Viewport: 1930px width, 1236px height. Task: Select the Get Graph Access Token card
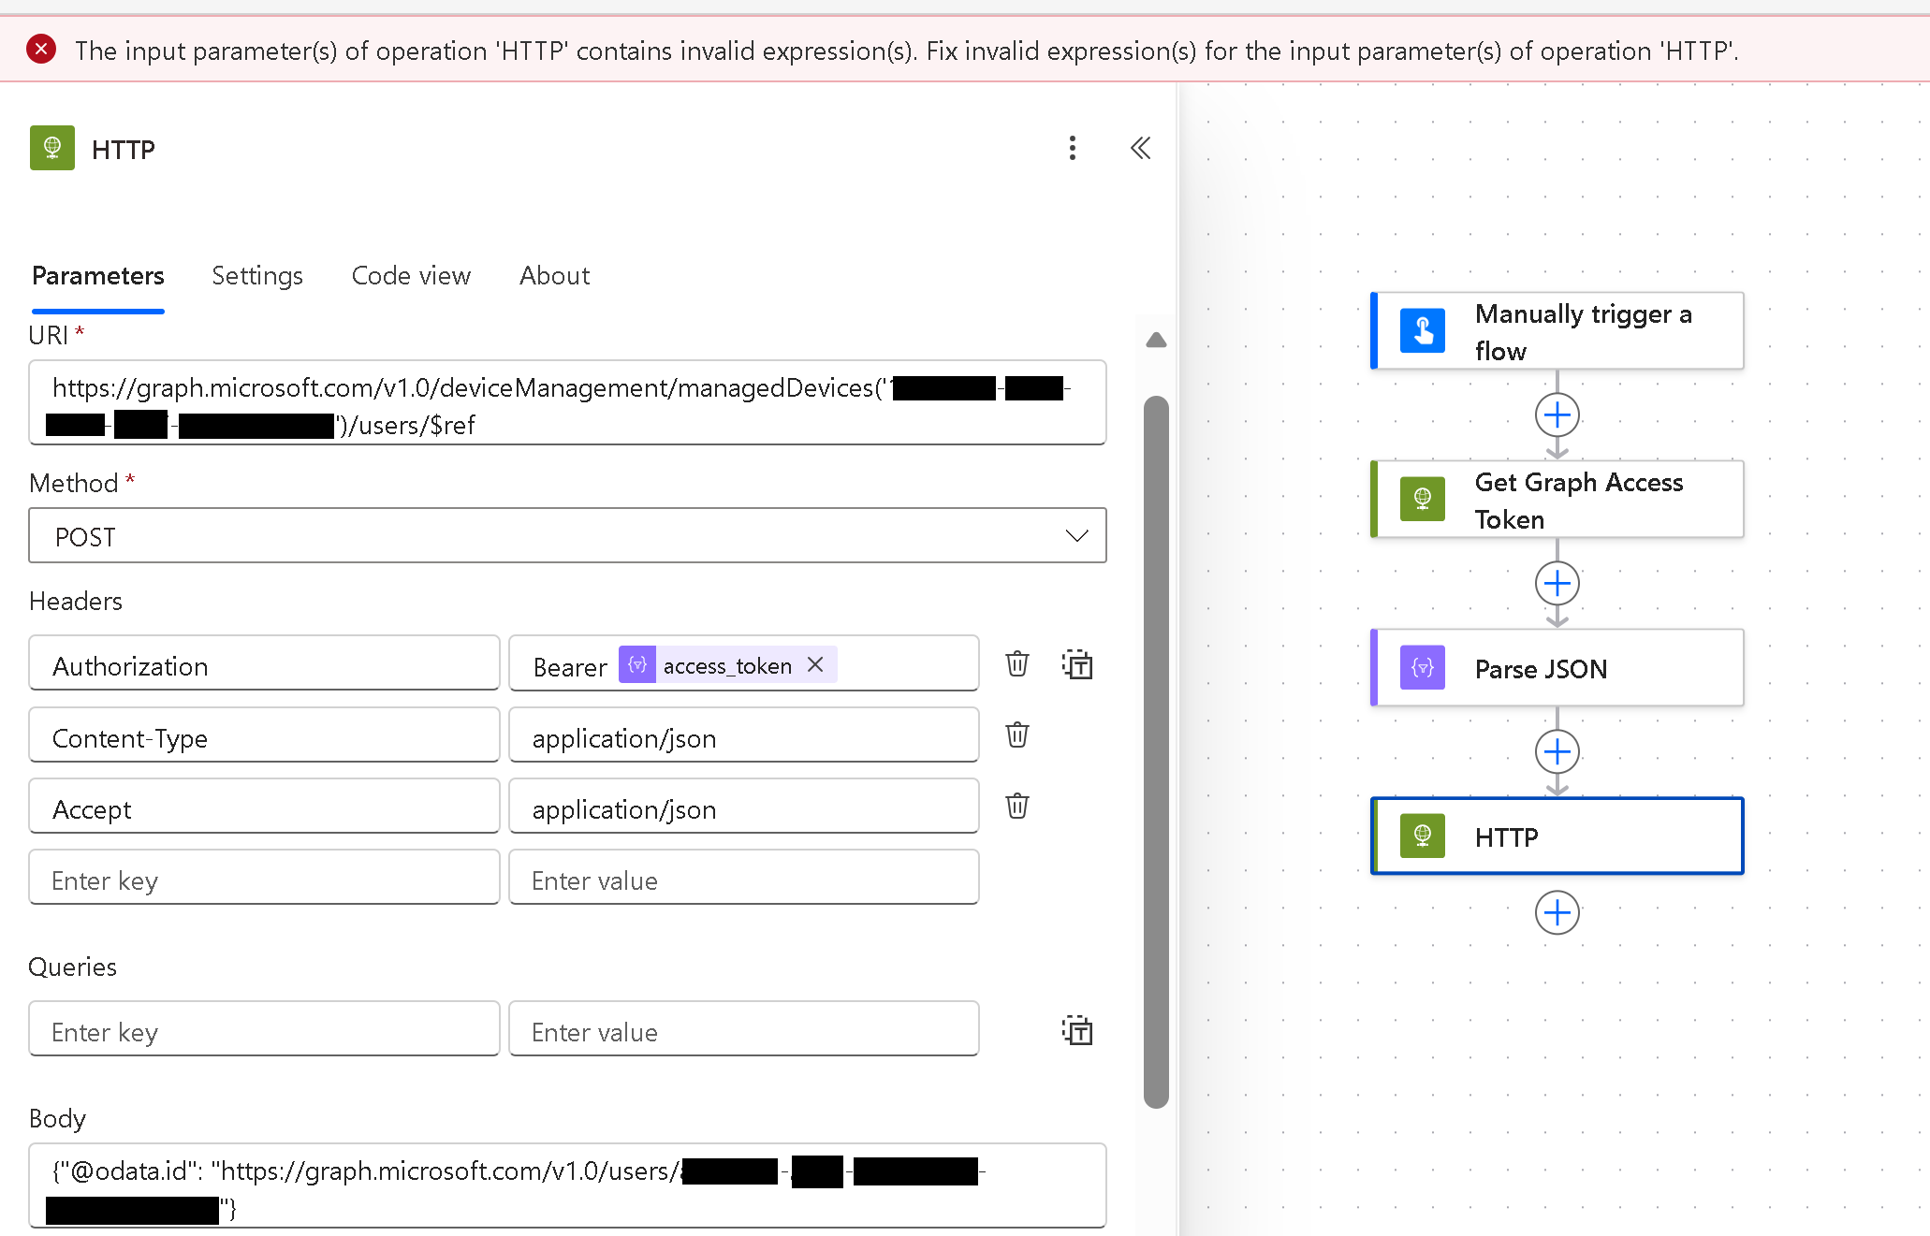pyautogui.click(x=1557, y=500)
